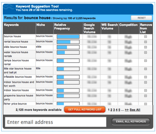Viewport: 156px width, 134px height.
Task: Go to results page 5
Action: click(119, 110)
